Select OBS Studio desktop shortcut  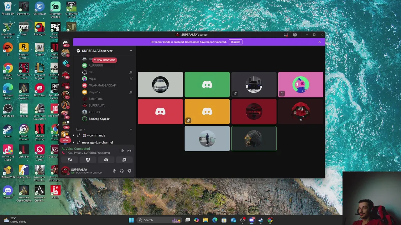point(8,111)
